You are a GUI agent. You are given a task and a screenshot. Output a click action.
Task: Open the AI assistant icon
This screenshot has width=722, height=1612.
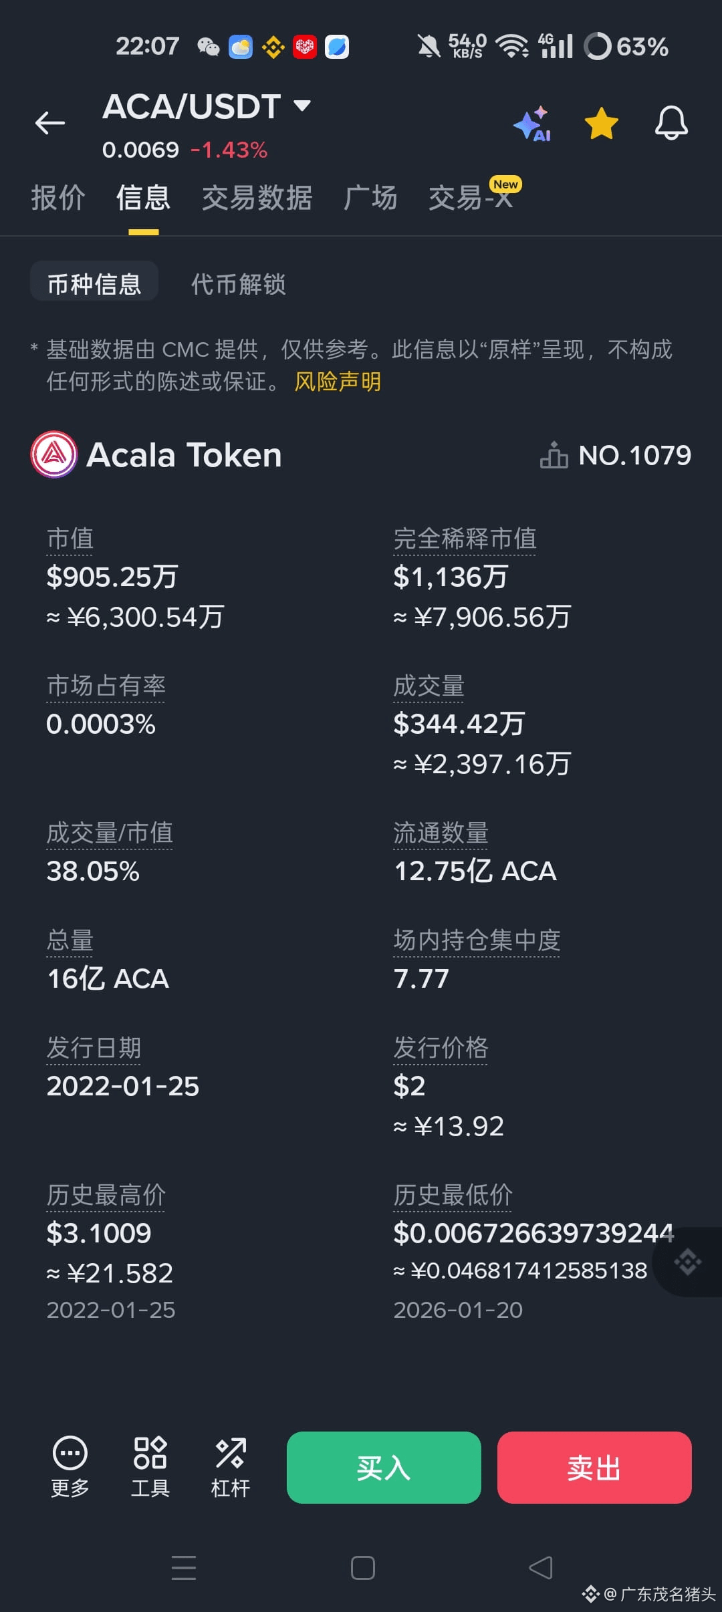[x=531, y=124]
